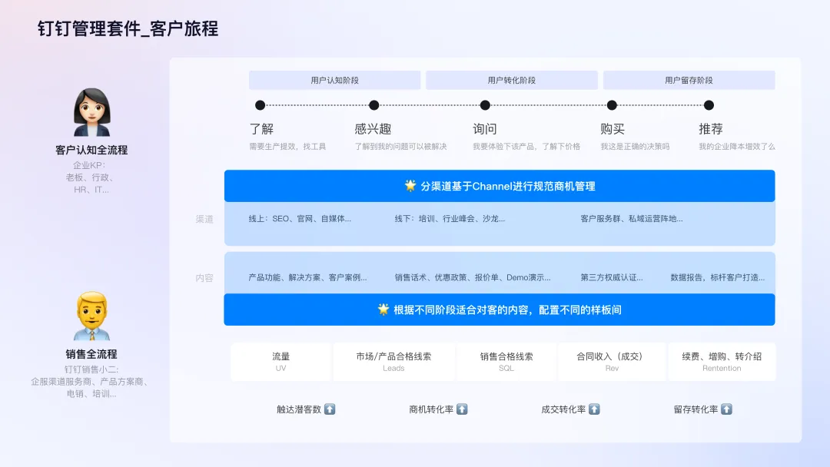Click the 企业KP description under customer avatar

point(90,177)
